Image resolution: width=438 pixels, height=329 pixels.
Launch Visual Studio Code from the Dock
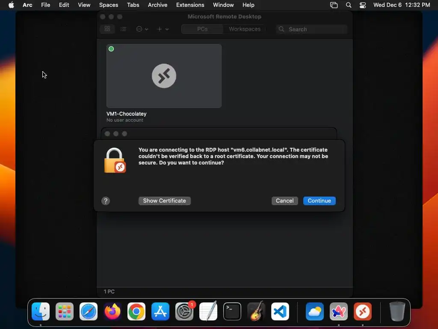280,311
